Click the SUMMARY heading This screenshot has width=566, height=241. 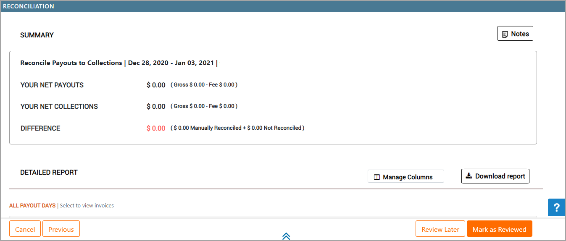click(x=37, y=35)
